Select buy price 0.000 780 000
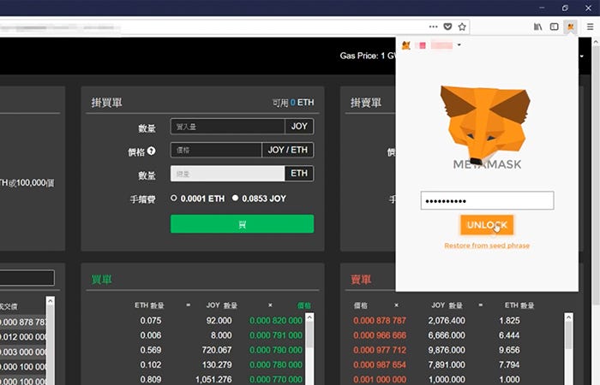The image size is (600, 385). pyautogui.click(x=275, y=364)
